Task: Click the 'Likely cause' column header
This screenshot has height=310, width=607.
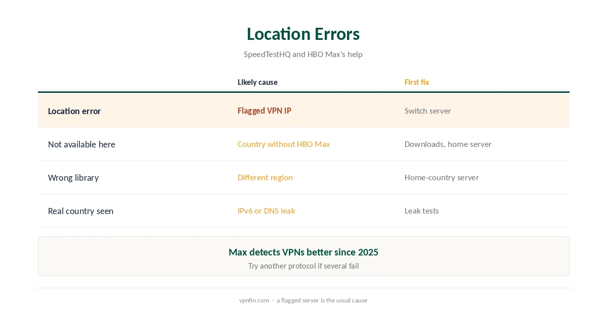Action: pyautogui.click(x=257, y=82)
